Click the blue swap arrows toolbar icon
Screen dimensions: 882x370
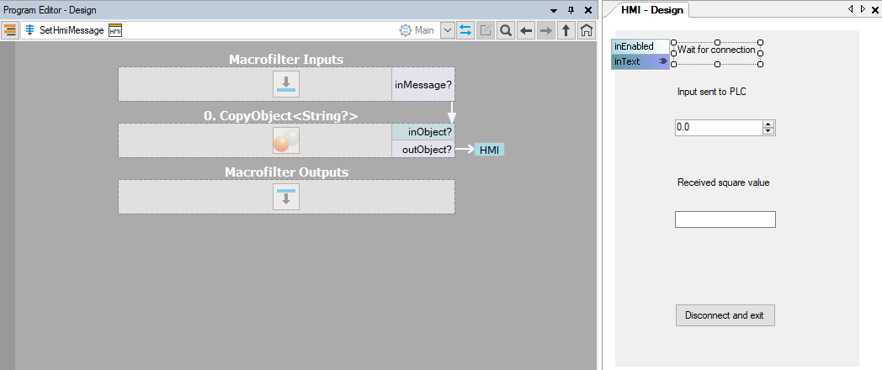[x=465, y=30]
